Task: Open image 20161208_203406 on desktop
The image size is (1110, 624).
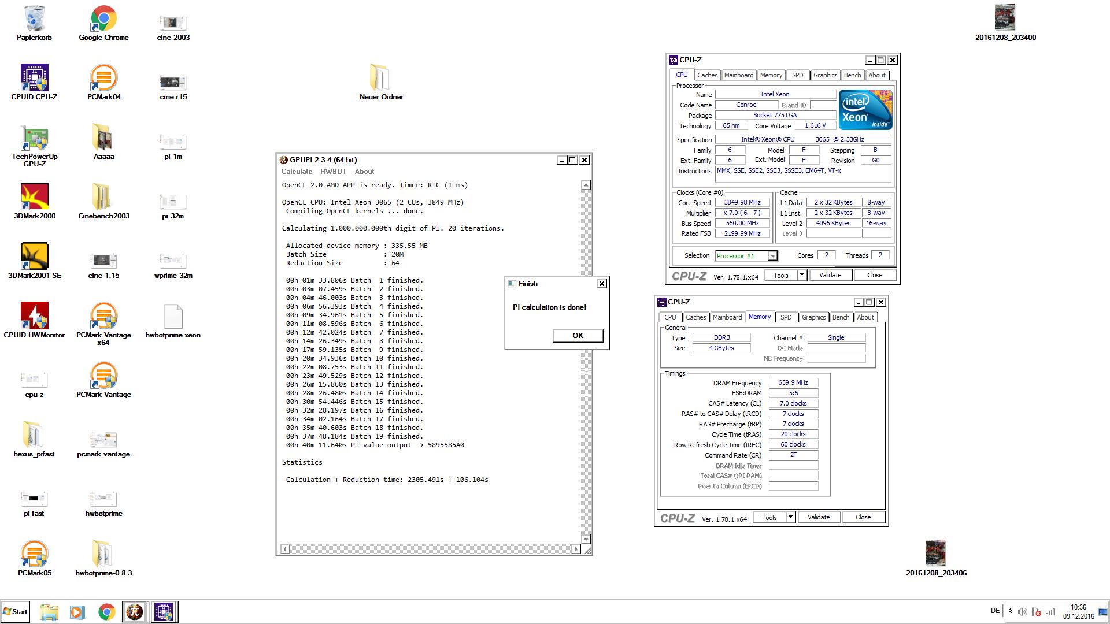Action: pos(936,559)
